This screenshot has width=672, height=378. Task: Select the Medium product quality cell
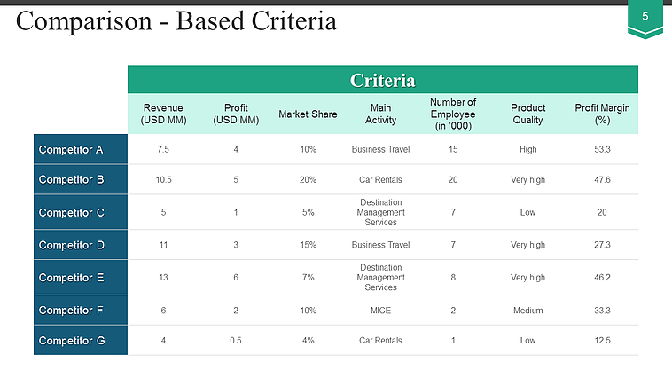(527, 311)
